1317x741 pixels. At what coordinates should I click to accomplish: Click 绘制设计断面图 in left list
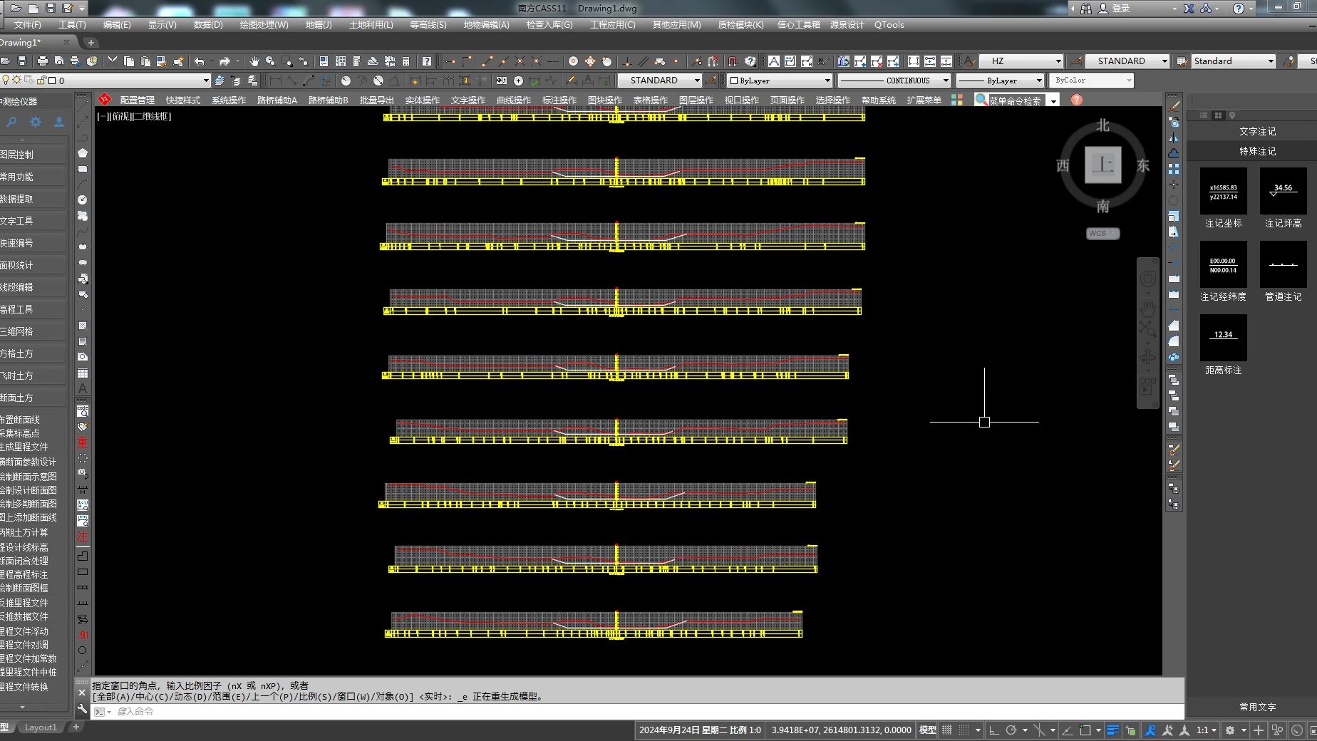point(29,490)
